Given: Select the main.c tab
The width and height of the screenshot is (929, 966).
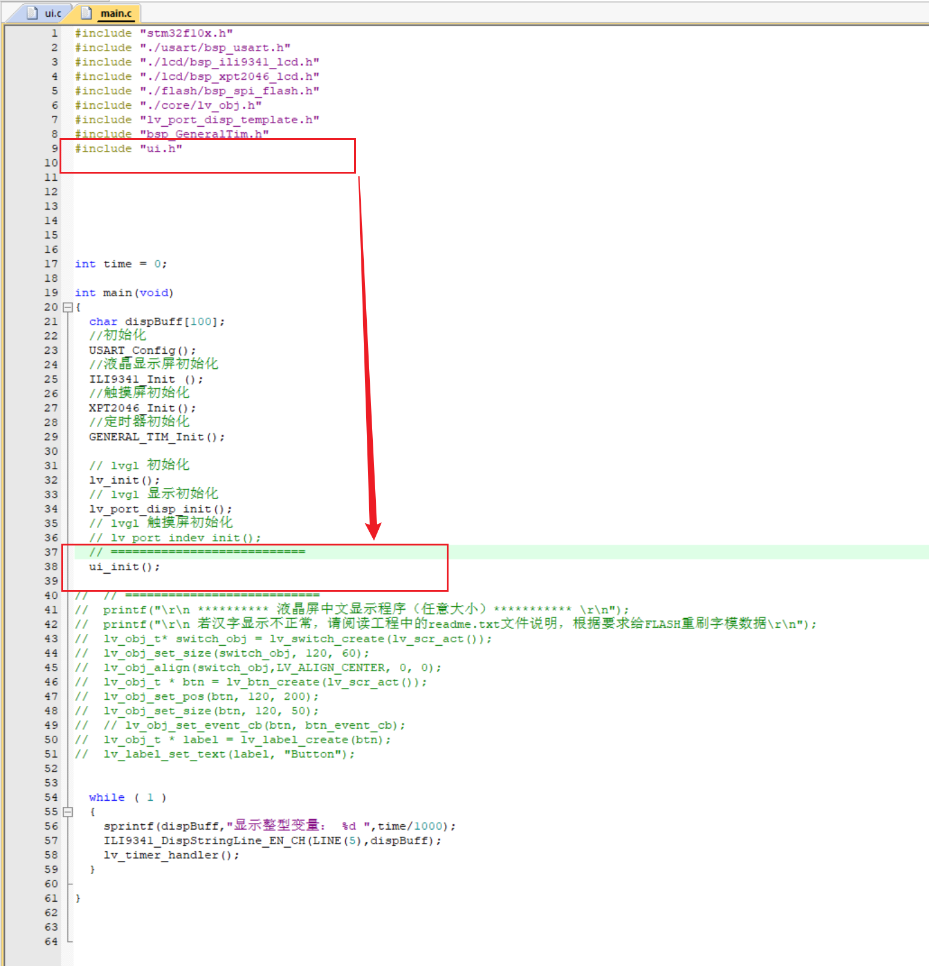Looking at the screenshot, I should [x=115, y=13].
